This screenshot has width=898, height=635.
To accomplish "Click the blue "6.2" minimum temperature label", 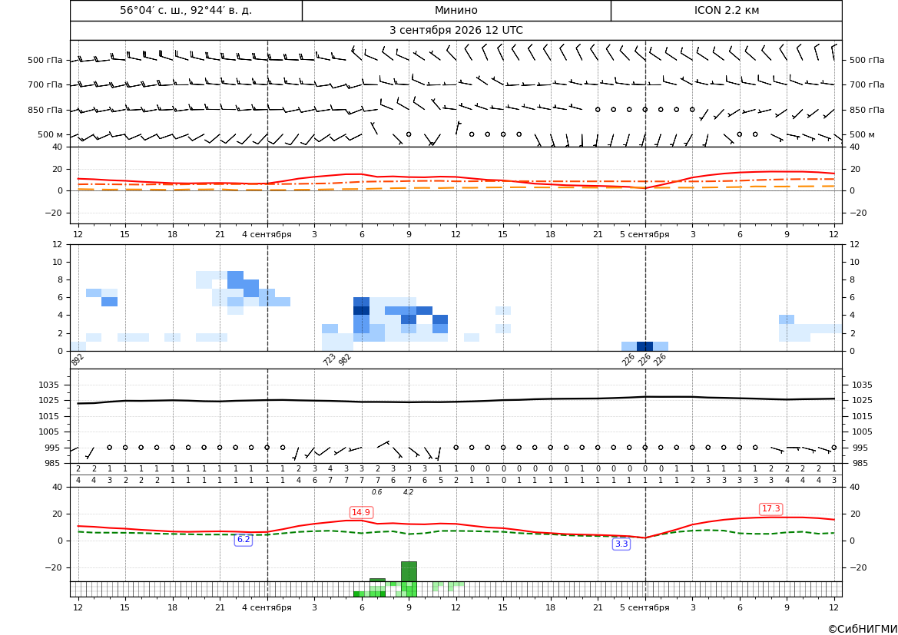I will point(244,539).
